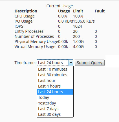The width and height of the screenshot is (119, 122).
Task: Click the 'Current Usage' table title
Action: pos(60,6)
